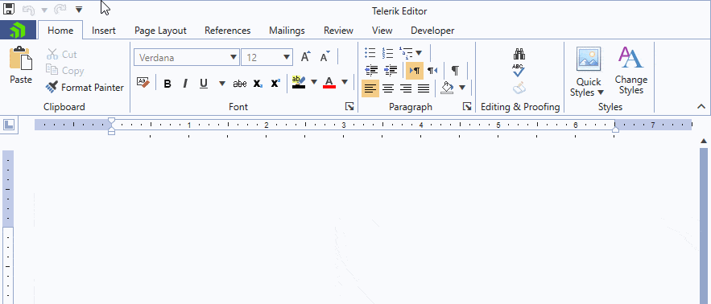711x304 pixels.
Task: Click the Paste button
Action: 21,65
